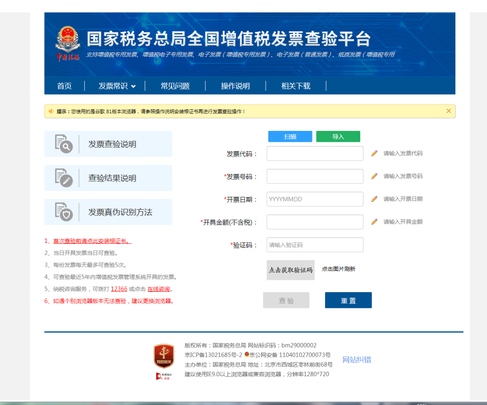Click the 主办单位 address footer line
The height and width of the screenshot is (405, 487).
[x=258, y=364]
